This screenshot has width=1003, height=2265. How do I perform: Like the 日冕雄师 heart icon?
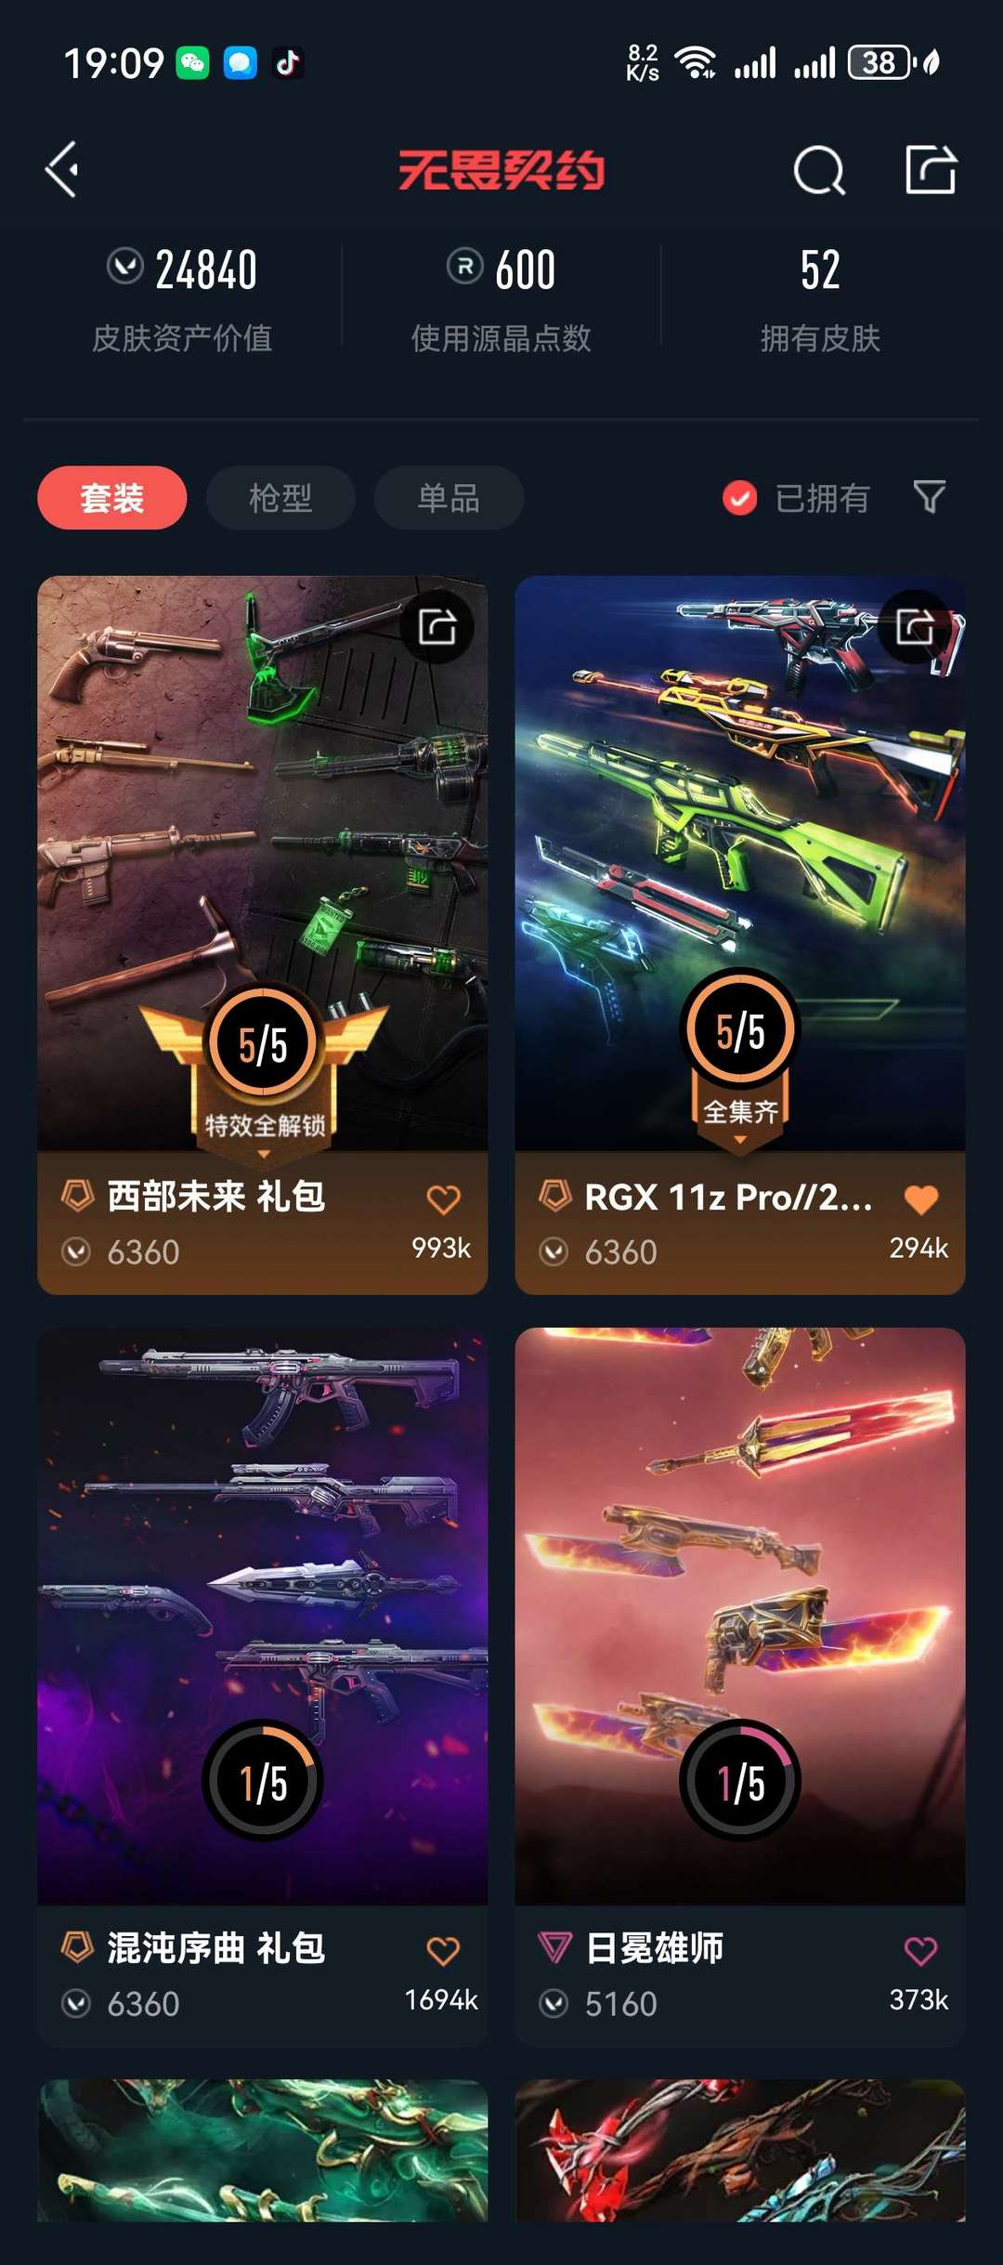(920, 1951)
